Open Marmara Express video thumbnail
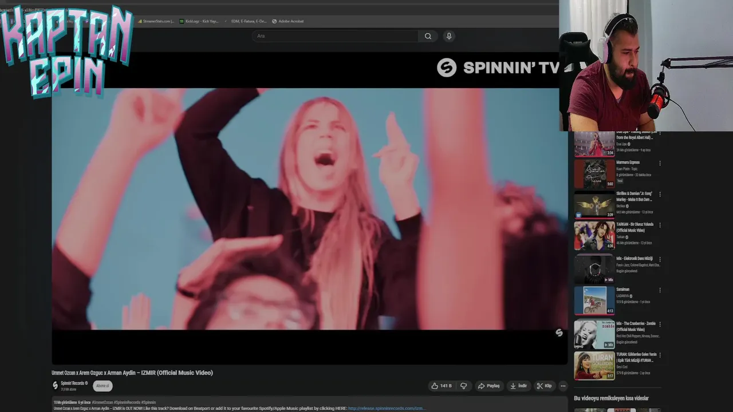The image size is (733, 412). click(x=594, y=175)
